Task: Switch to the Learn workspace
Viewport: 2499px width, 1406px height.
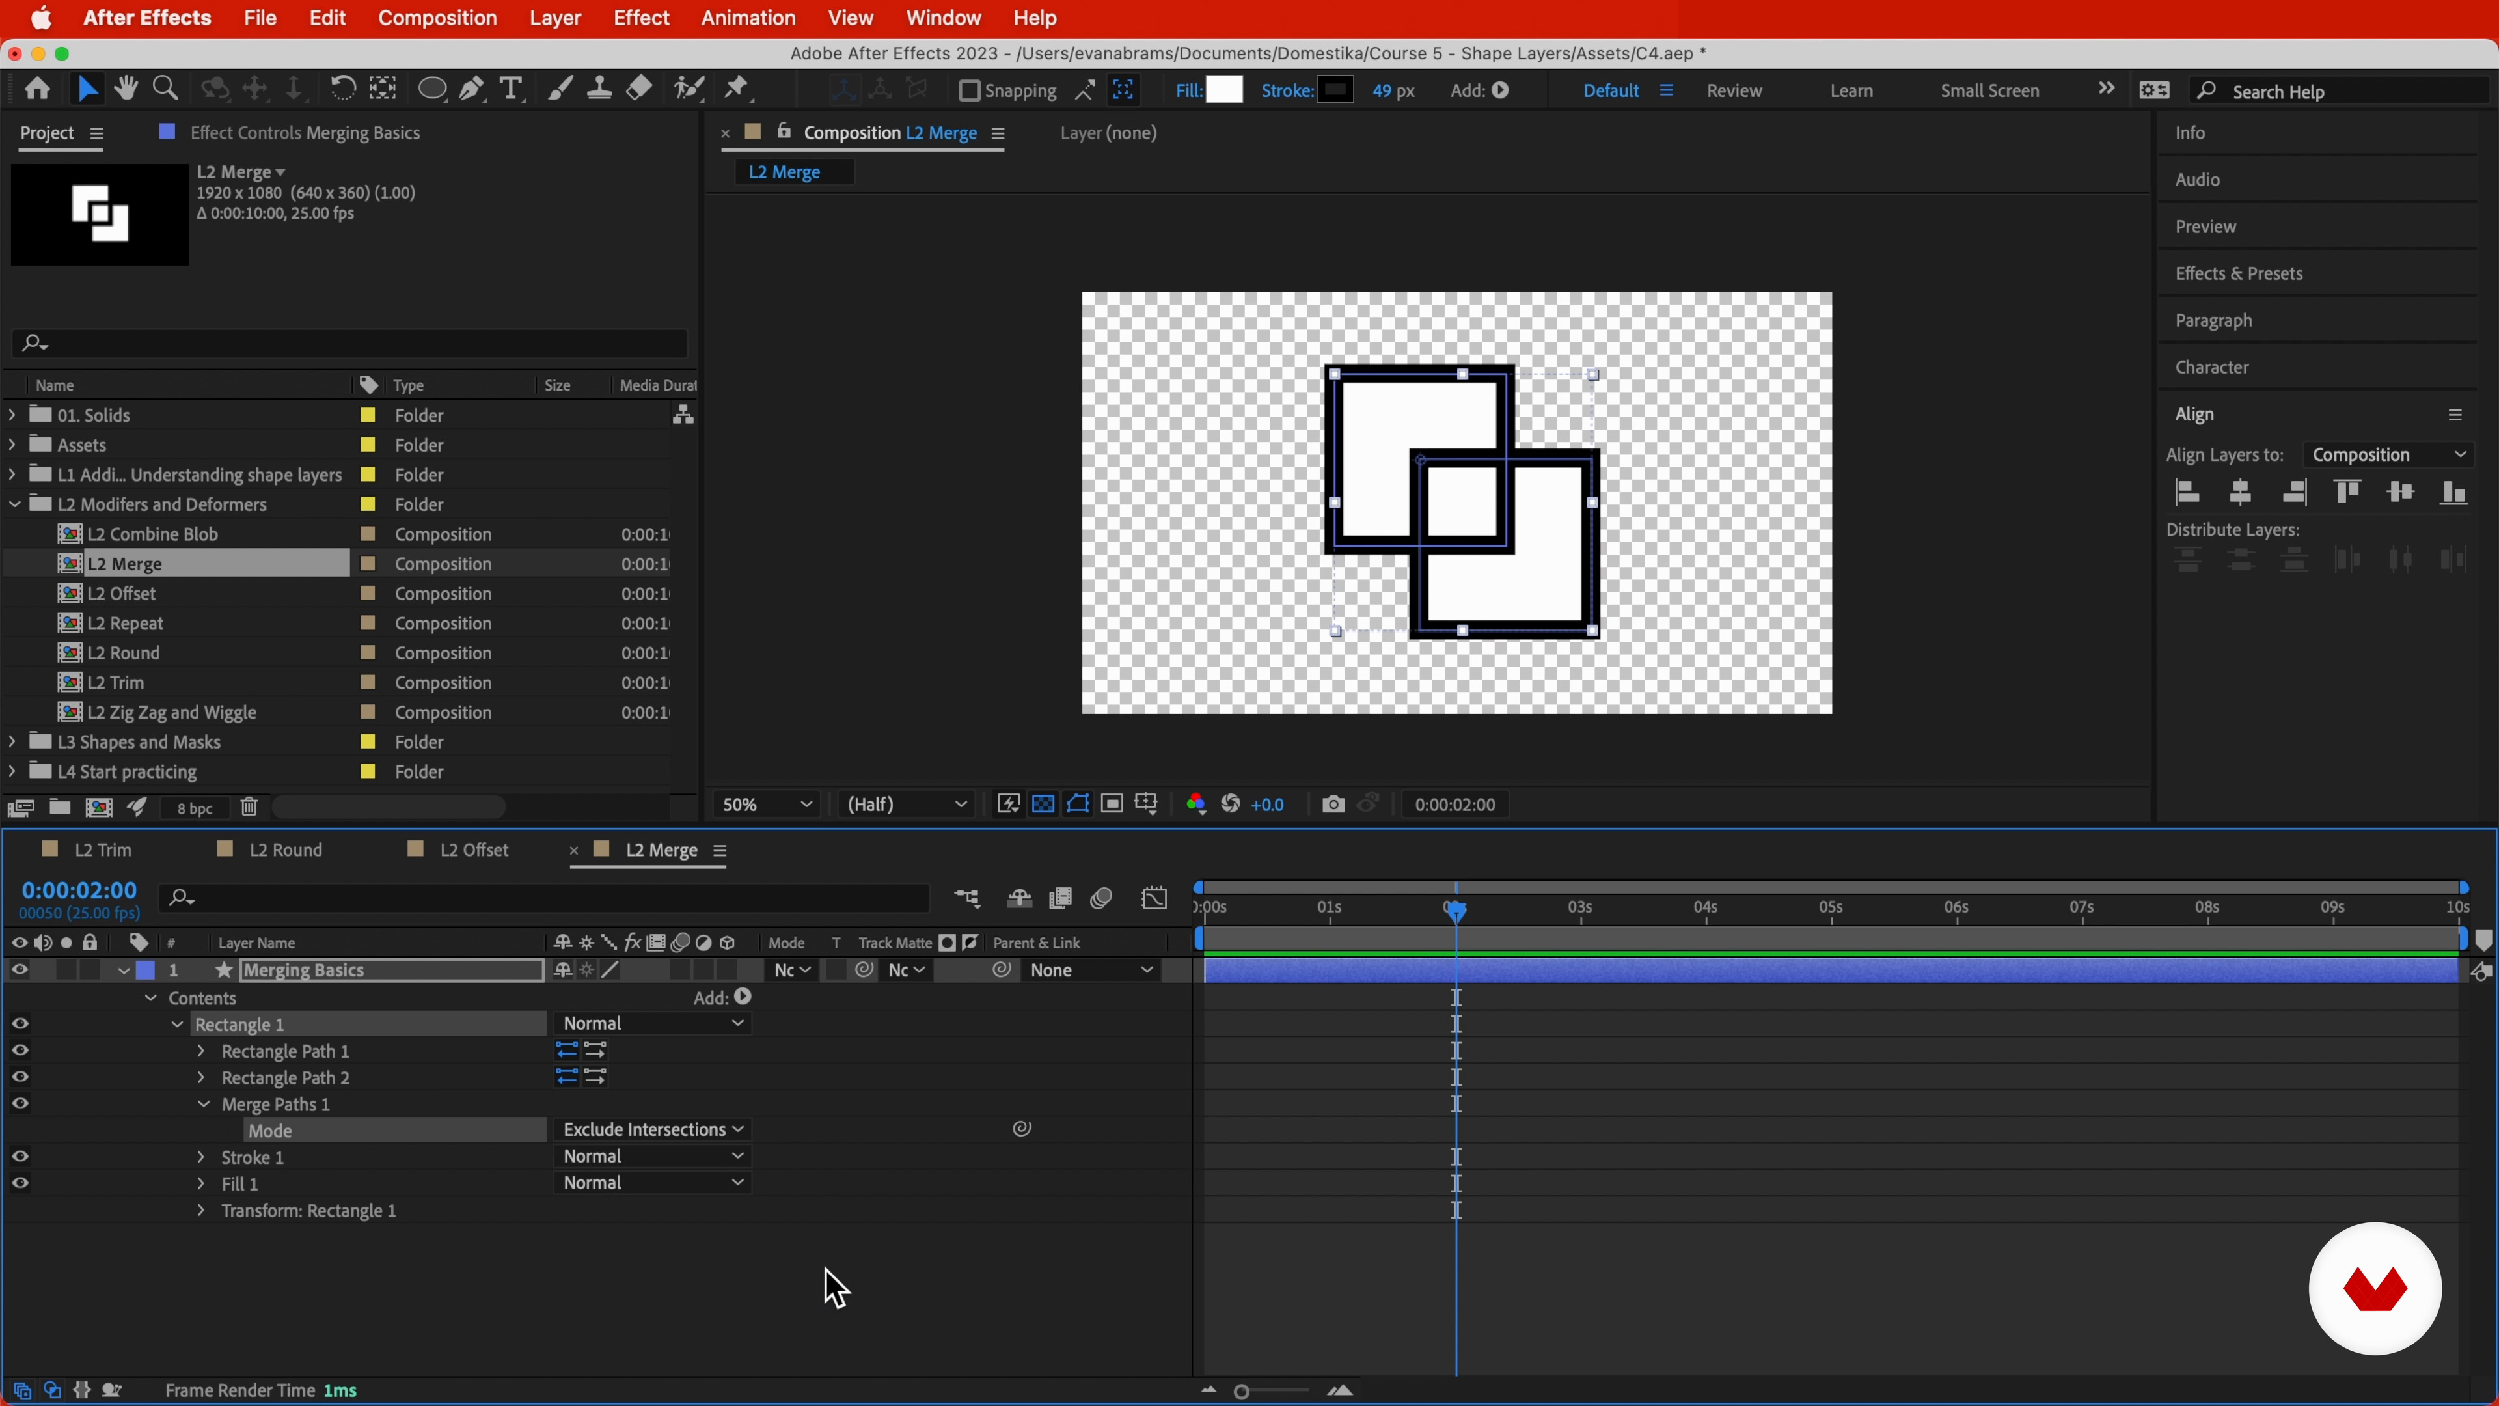Action: click(1851, 90)
